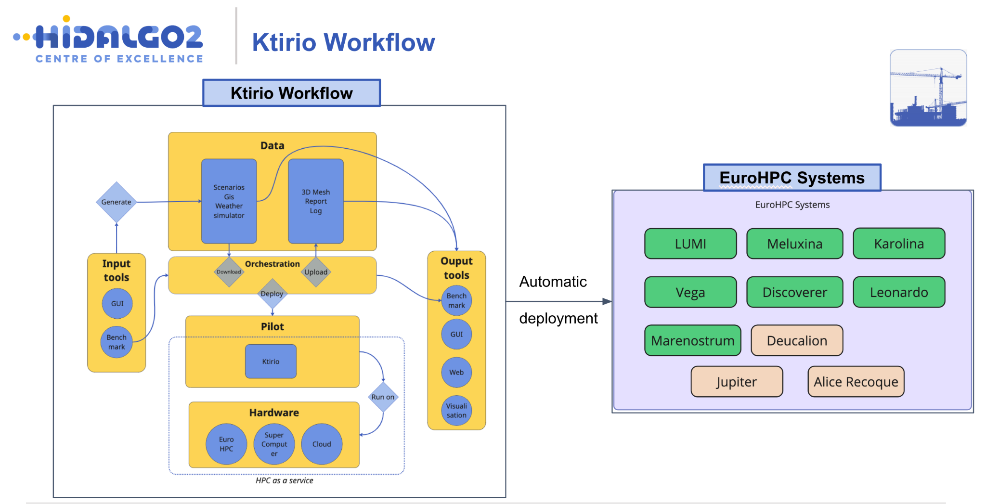Select the Benchmark circle in Input tools
Screen dimensions: 986x504
117,342
